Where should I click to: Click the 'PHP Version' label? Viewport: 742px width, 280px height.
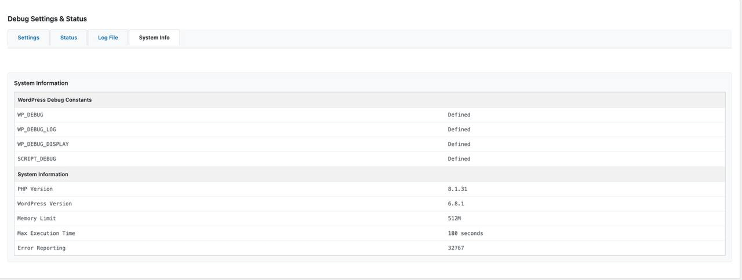[x=35, y=189]
